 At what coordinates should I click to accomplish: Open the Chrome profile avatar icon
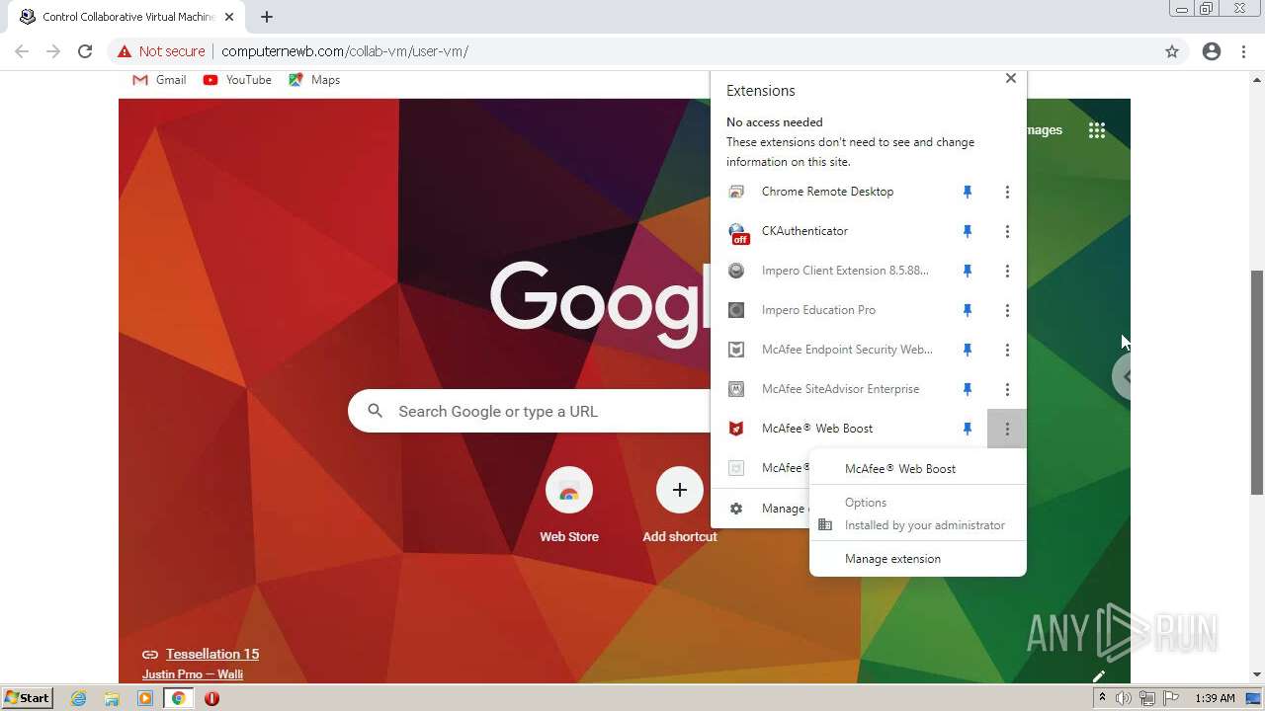[1212, 51]
